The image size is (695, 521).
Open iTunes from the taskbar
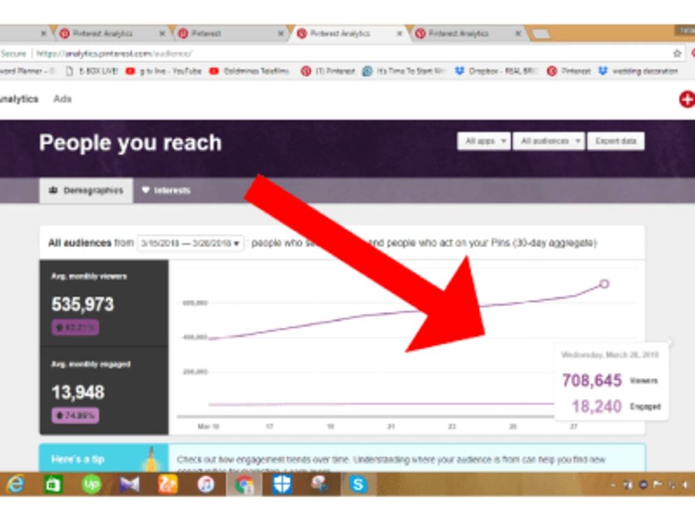click(x=206, y=484)
